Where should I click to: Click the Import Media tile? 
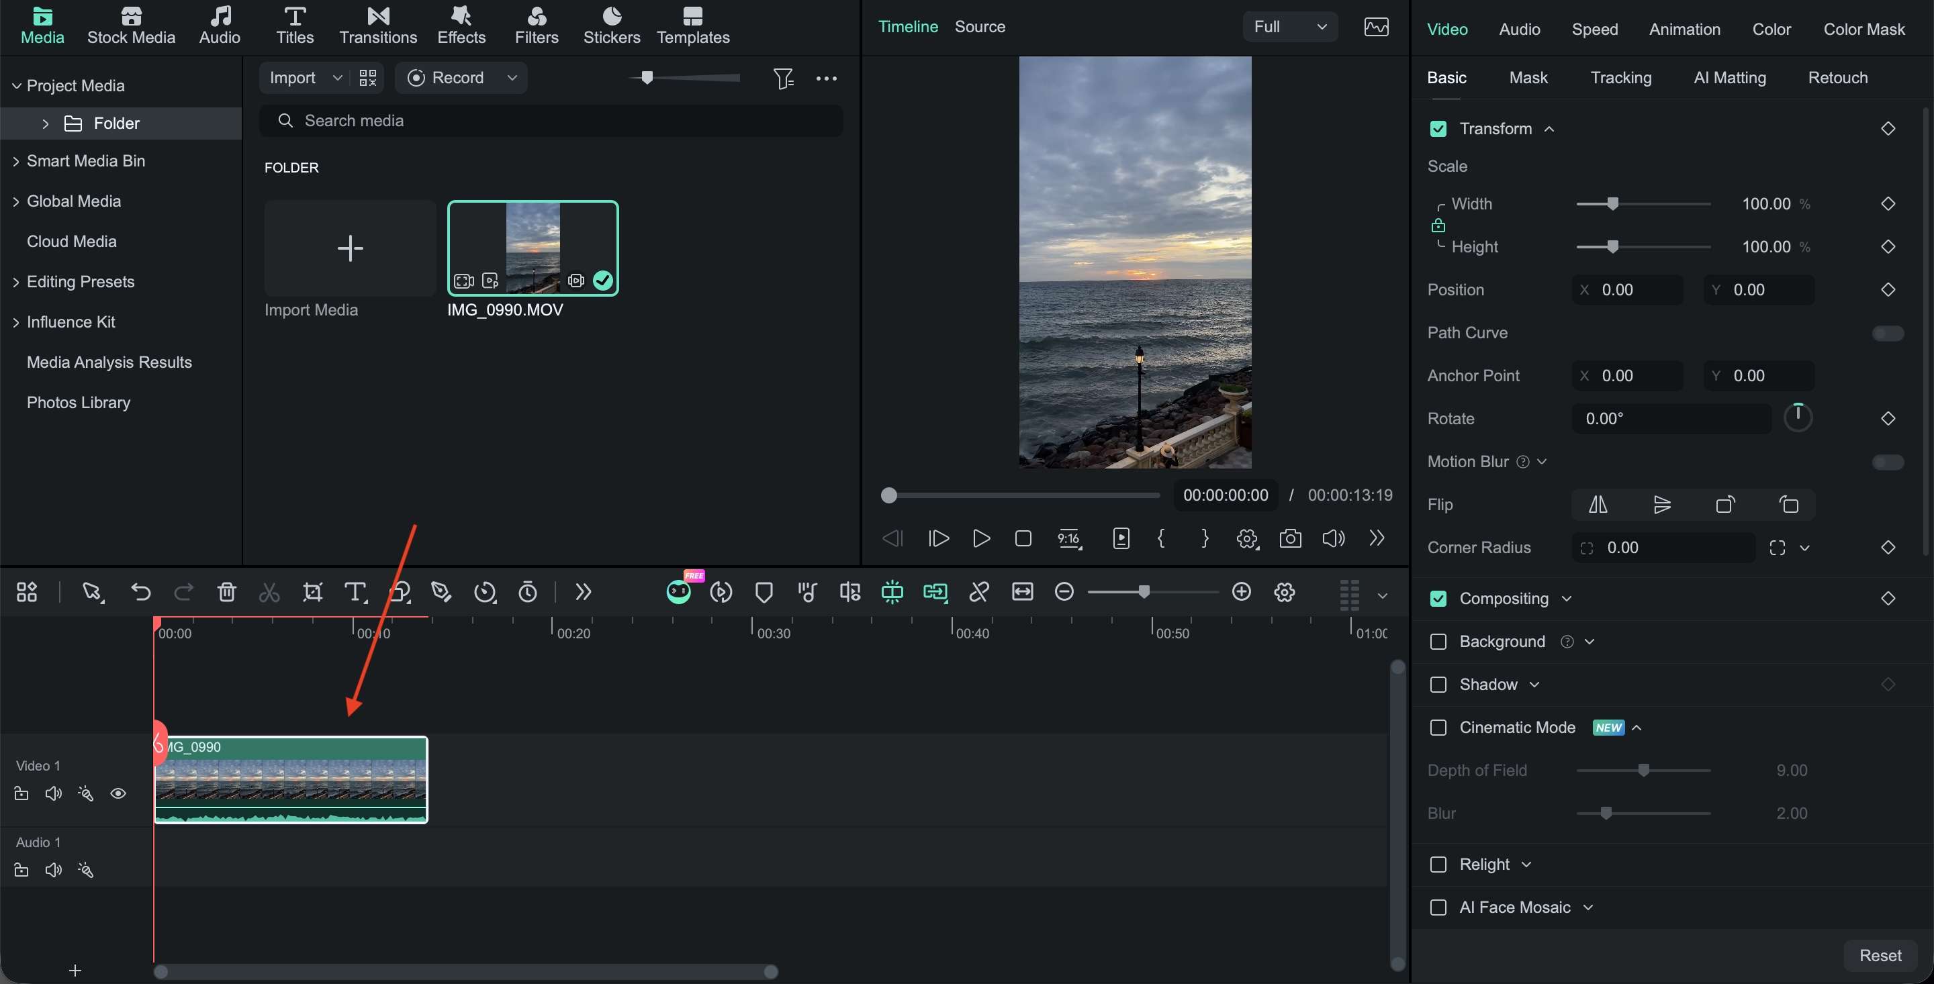[350, 248]
